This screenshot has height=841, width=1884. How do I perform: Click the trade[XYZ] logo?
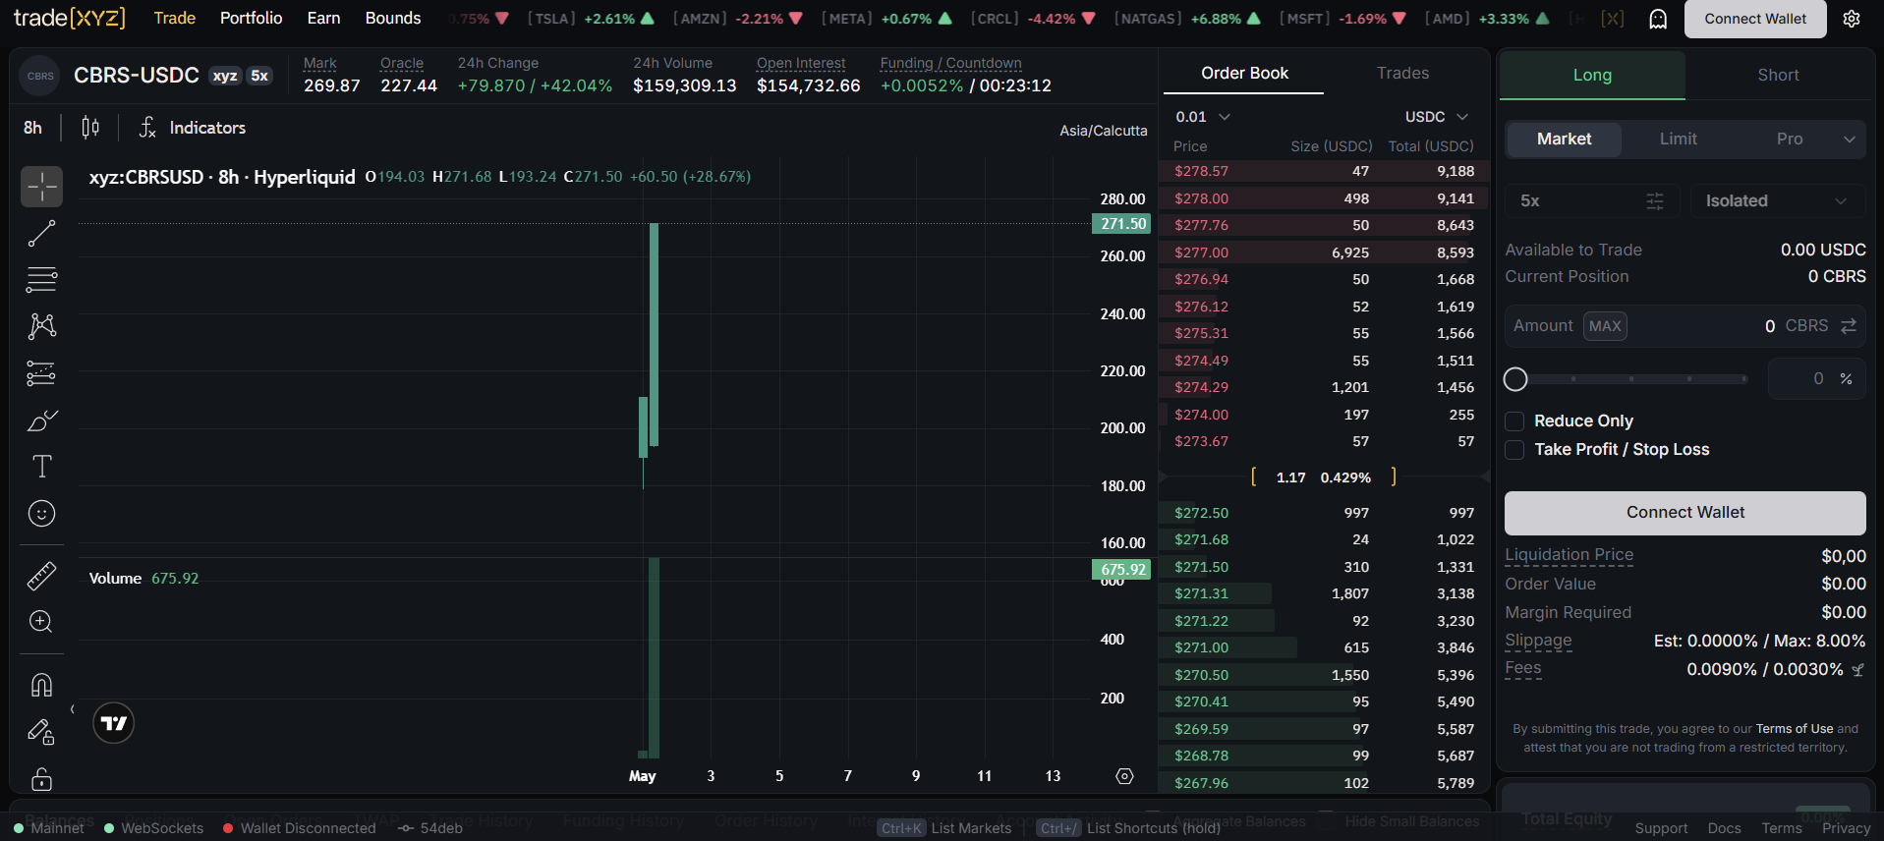tap(70, 18)
